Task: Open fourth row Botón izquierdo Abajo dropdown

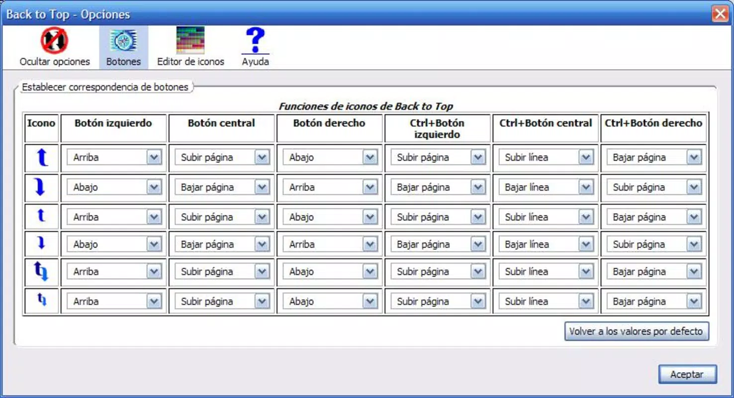Action: (114, 244)
